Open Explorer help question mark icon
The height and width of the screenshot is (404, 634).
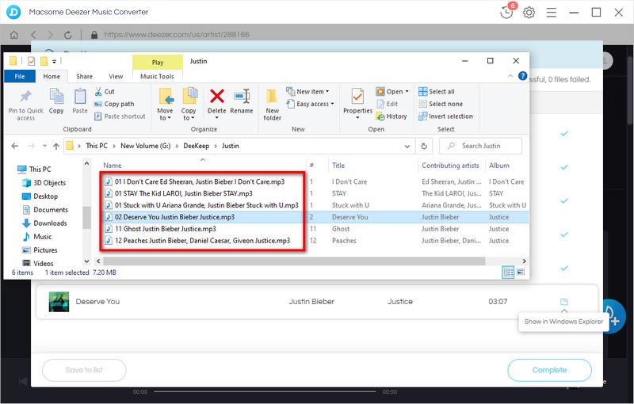pos(522,76)
